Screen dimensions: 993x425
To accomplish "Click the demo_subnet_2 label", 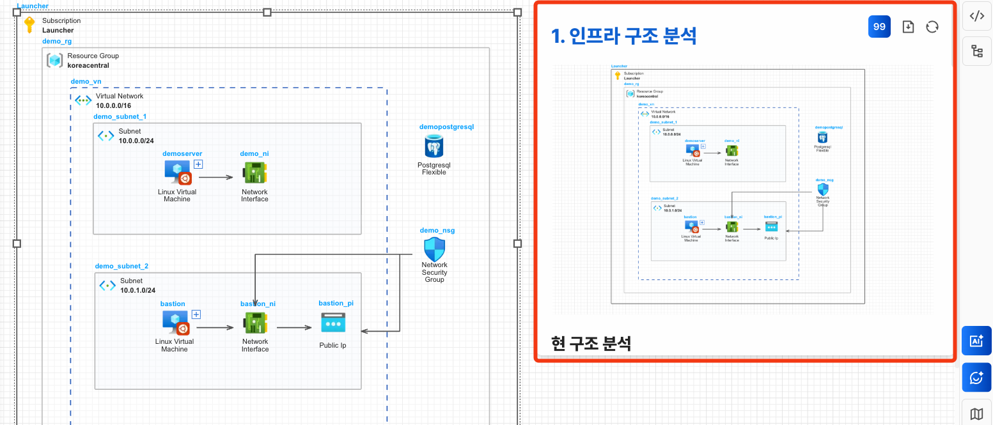I will pyautogui.click(x=121, y=266).
